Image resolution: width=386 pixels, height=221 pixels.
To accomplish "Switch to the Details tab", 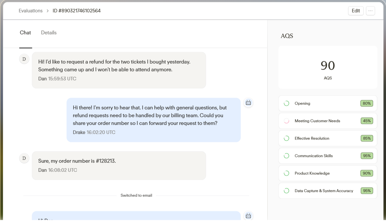I will (49, 33).
